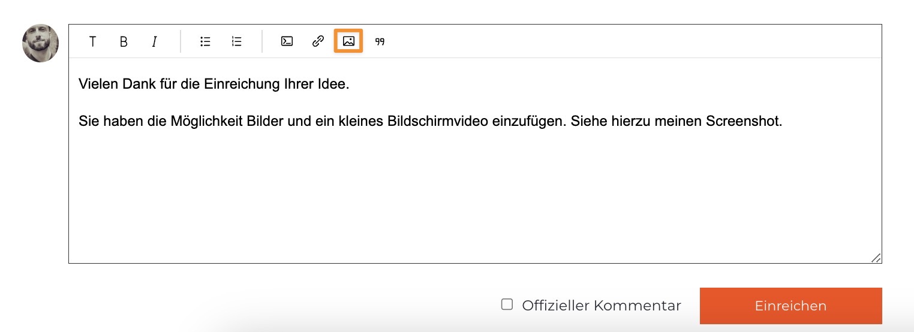Add a hyperlink to the comment
This screenshot has width=914, height=332.
(318, 41)
